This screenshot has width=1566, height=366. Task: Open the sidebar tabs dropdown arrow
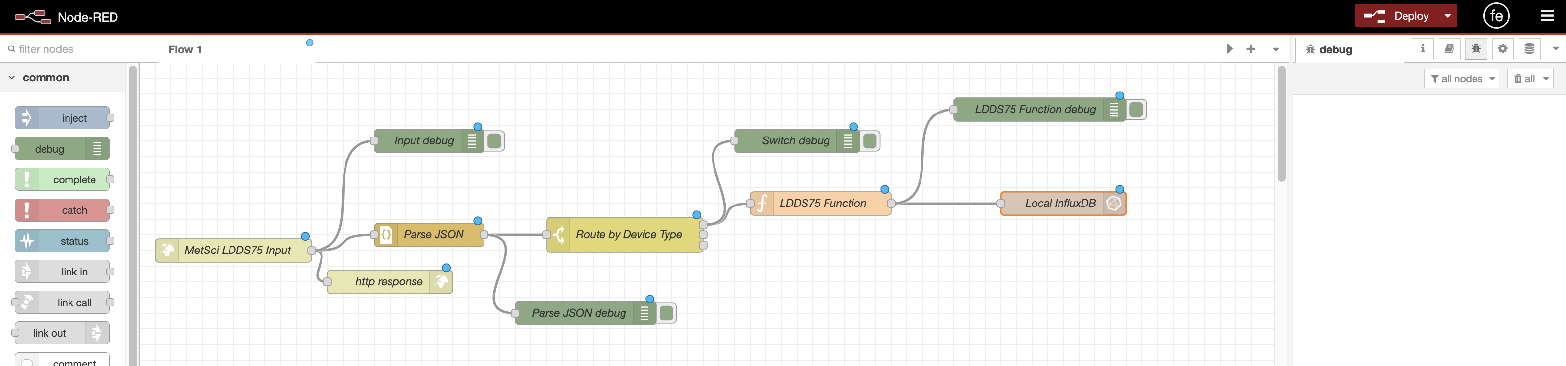(1556, 48)
